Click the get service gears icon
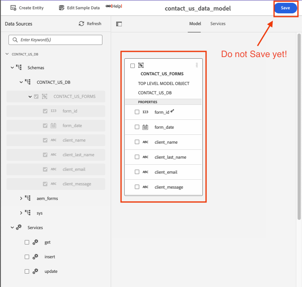Viewport: 302px width, 287px height. (36, 242)
